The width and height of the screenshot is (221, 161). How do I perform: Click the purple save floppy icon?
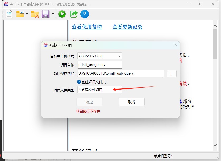(x=46, y=14)
